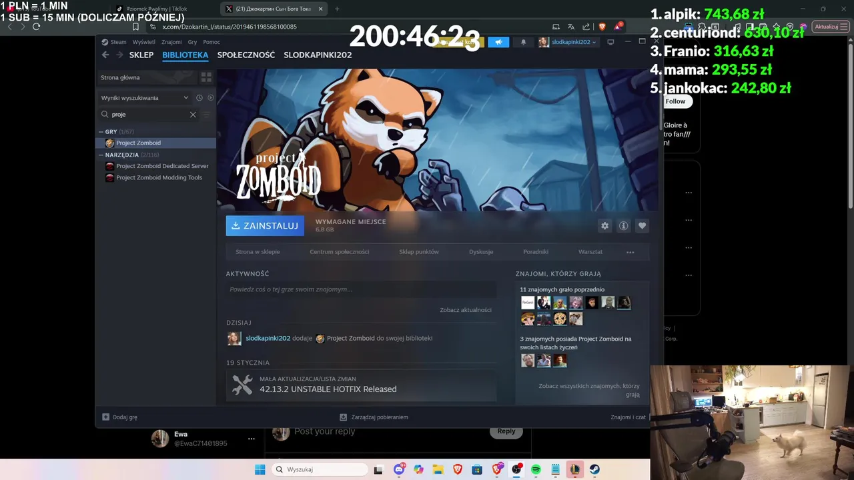The image size is (854, 480).
Task: Open Poradniki link
Action: coord(536,252)
